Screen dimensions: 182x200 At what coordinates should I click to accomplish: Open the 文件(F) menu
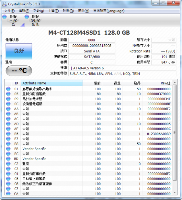pos(9,11)
